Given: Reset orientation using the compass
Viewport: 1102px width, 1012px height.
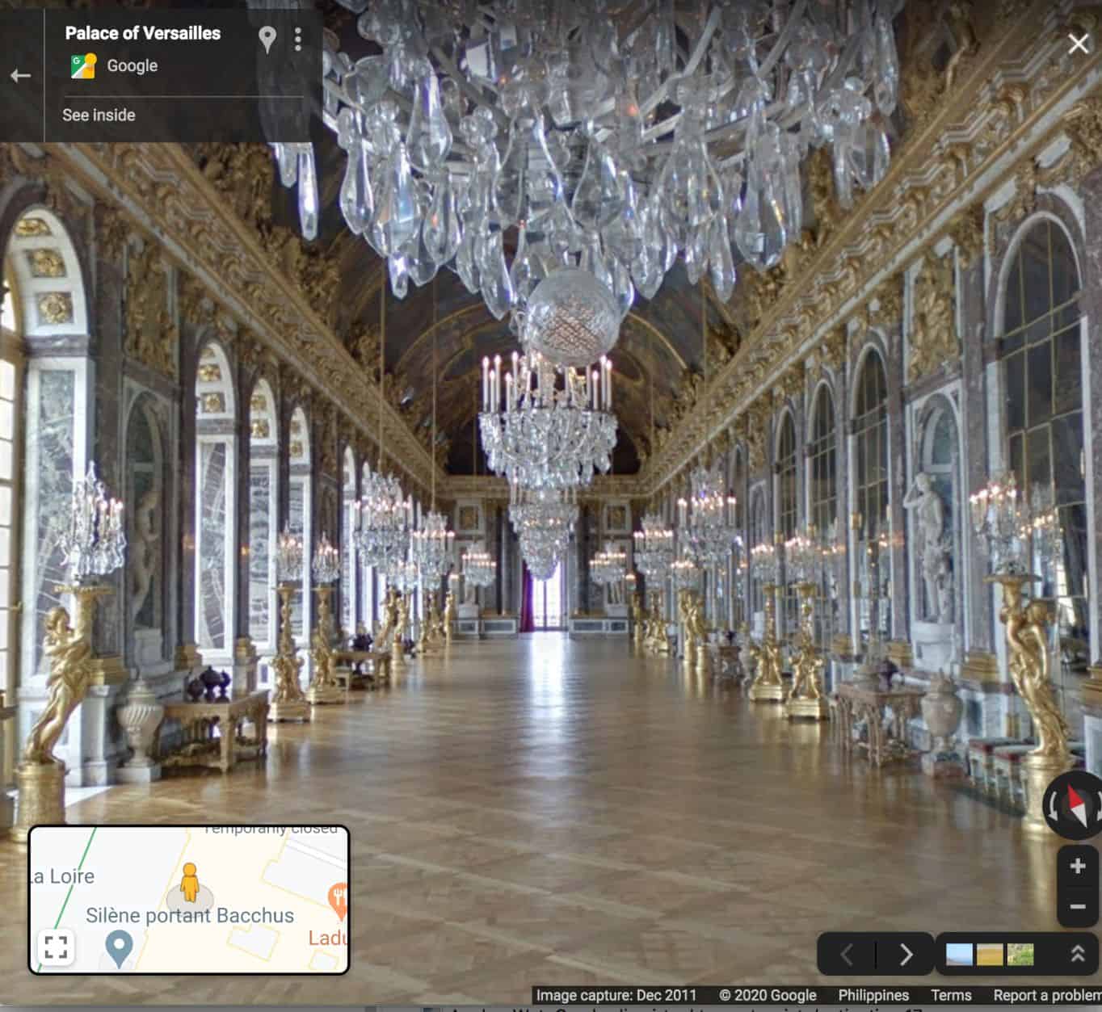Looking at the screenshot, I should point(1077,804).
